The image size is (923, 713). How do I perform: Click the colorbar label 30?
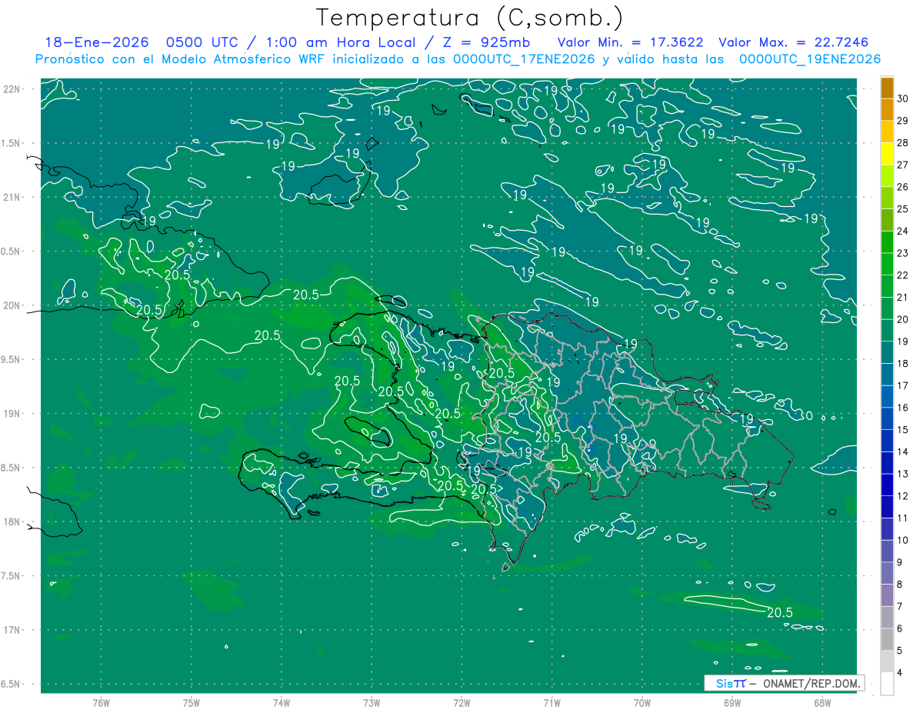[x=902, y=98]
